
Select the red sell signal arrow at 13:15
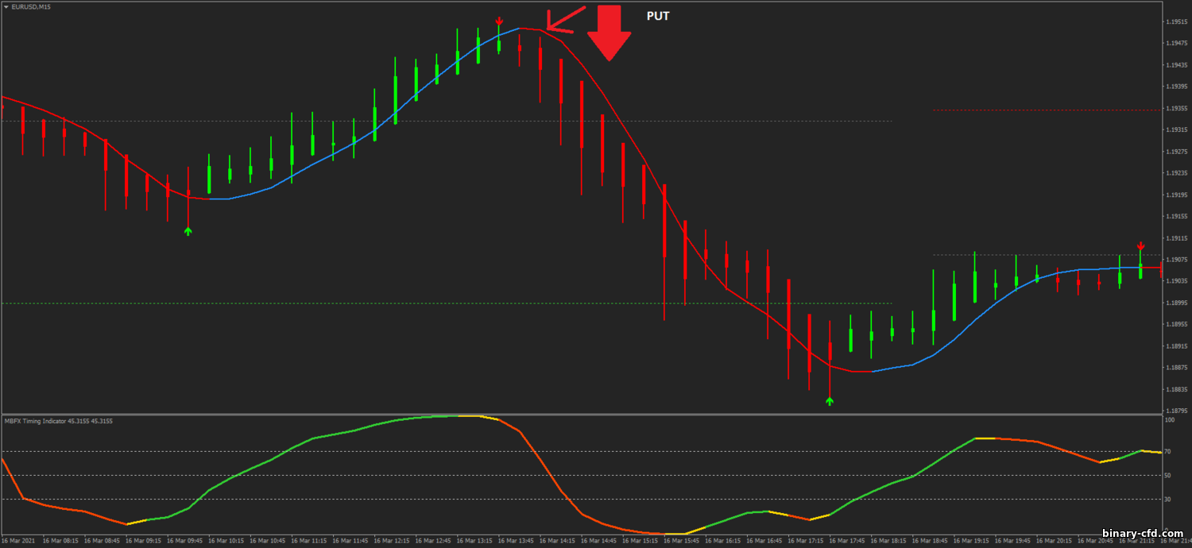point(499,21)
